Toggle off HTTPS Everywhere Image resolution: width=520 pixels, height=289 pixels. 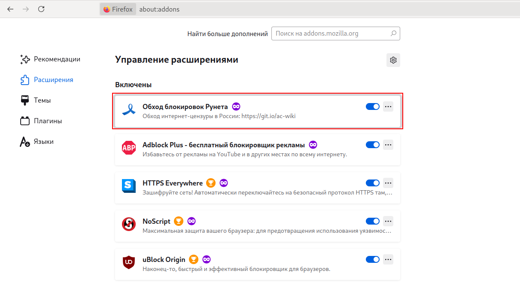tap(373, 183)
